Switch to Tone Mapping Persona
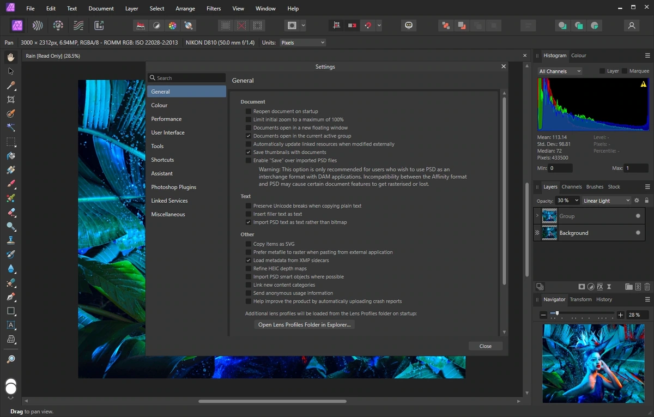Image resolution: width=654 pixels, height=417 pixels. point(79,25)
